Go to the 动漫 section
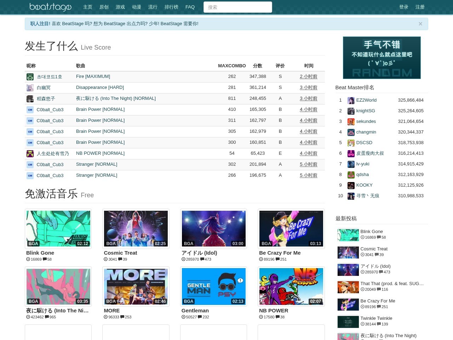This screenshot has width=453, height=340. 137,7
